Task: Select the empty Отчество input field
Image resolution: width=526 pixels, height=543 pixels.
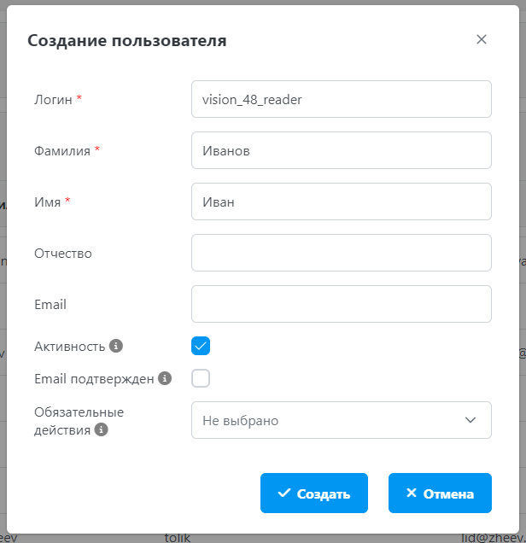Action: coord(342,253)
